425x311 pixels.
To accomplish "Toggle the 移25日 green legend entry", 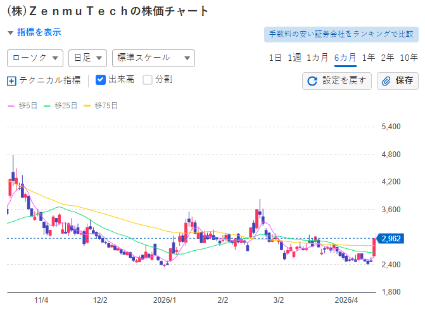I will (x=61, y=106).
